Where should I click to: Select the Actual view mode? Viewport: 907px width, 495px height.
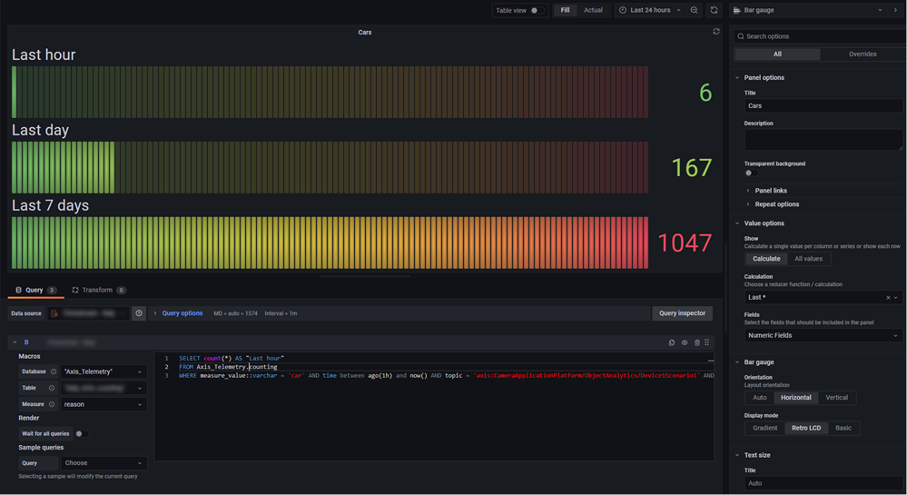pos(593,10)
